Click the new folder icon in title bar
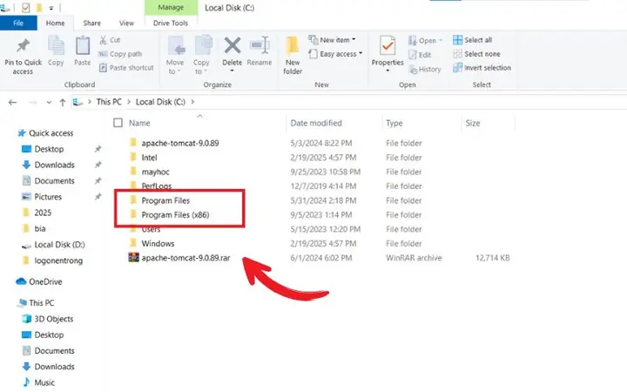This screenshot has height=392, width=627. click(x=39, y=8)
